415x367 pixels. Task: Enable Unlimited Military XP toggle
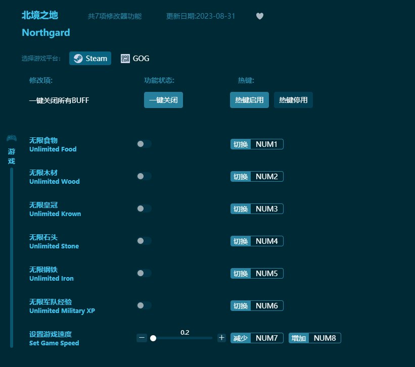tap(144, 305)
